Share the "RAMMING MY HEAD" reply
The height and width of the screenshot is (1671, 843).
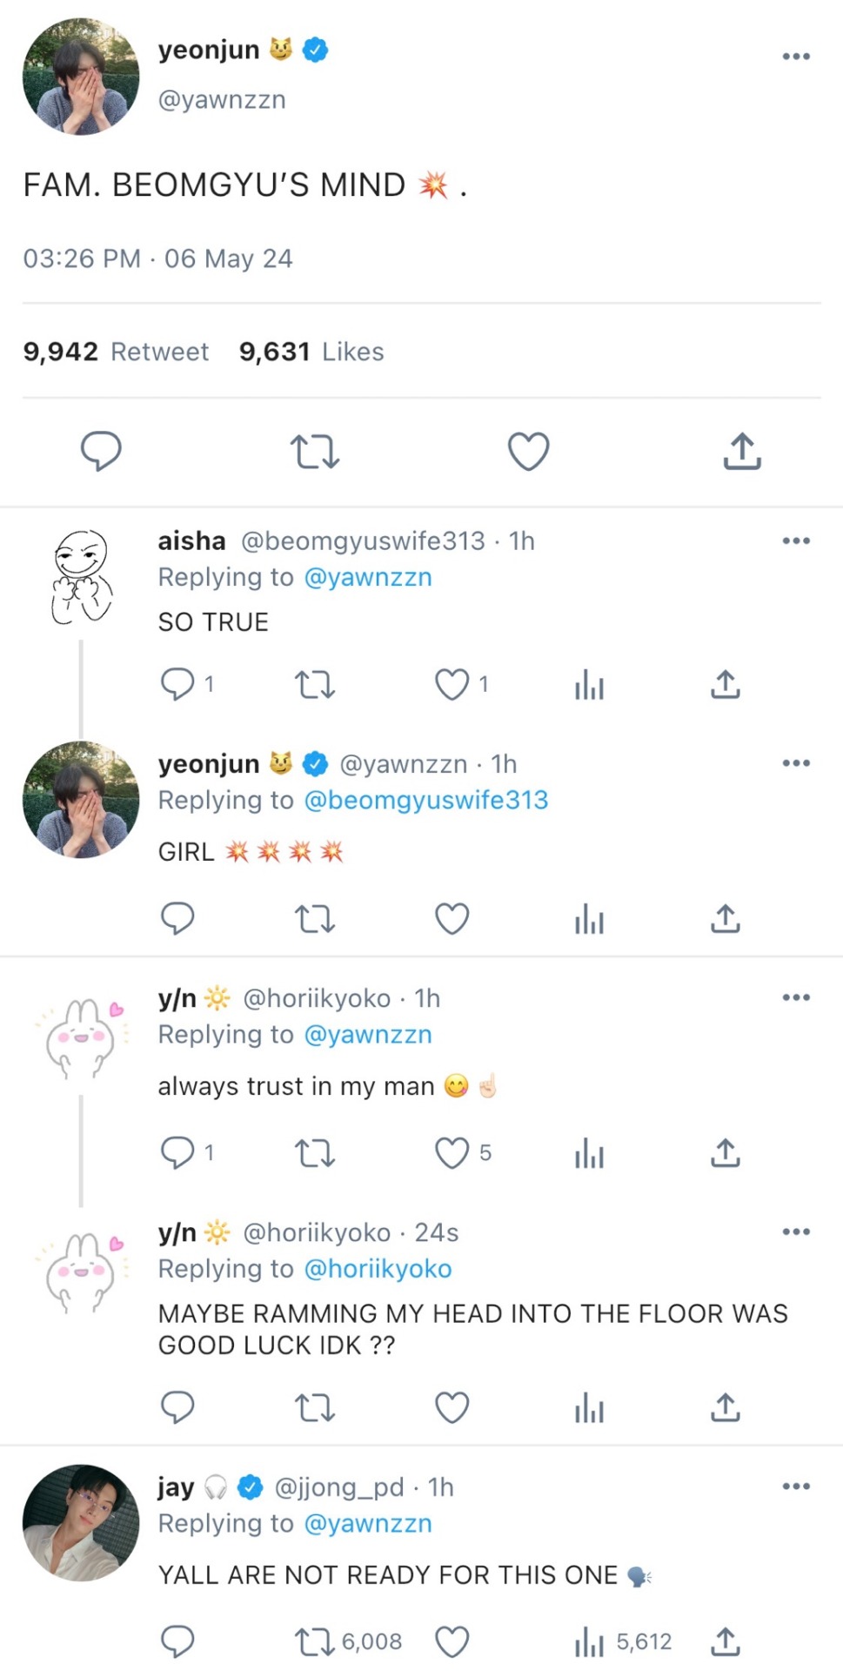click(x=725, y=1407)
